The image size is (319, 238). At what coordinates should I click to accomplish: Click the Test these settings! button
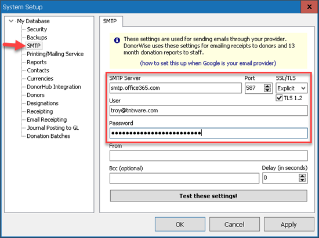(209, 196)
